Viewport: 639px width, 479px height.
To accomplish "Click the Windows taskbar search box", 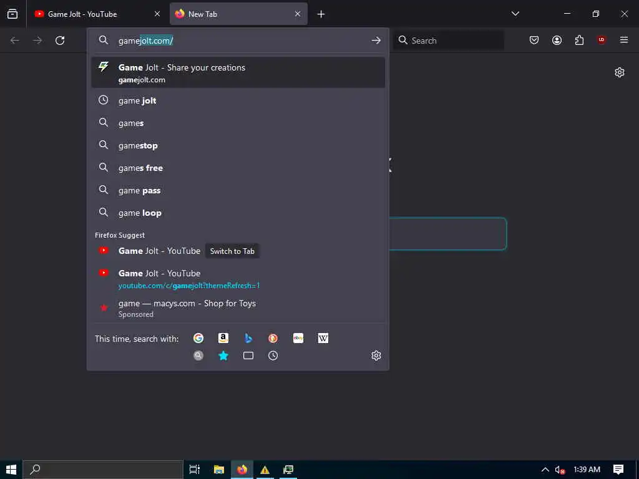I will (x=103, y=470).
